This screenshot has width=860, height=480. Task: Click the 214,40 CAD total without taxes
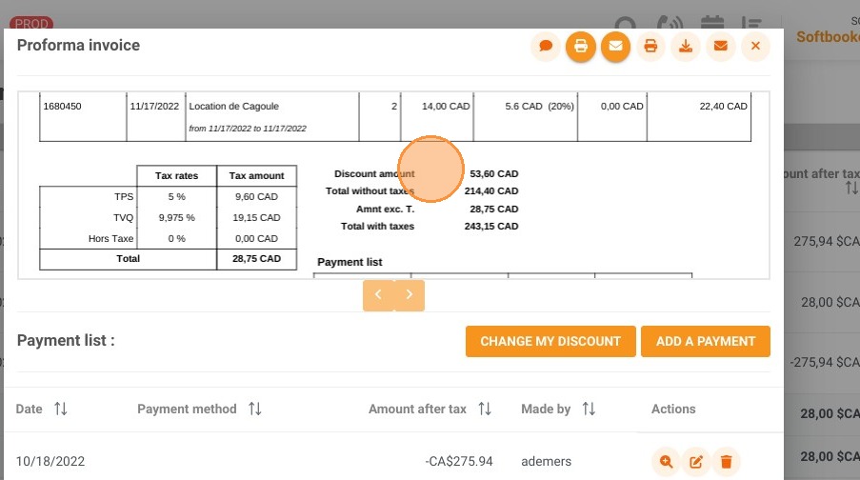tap(490, 190)
